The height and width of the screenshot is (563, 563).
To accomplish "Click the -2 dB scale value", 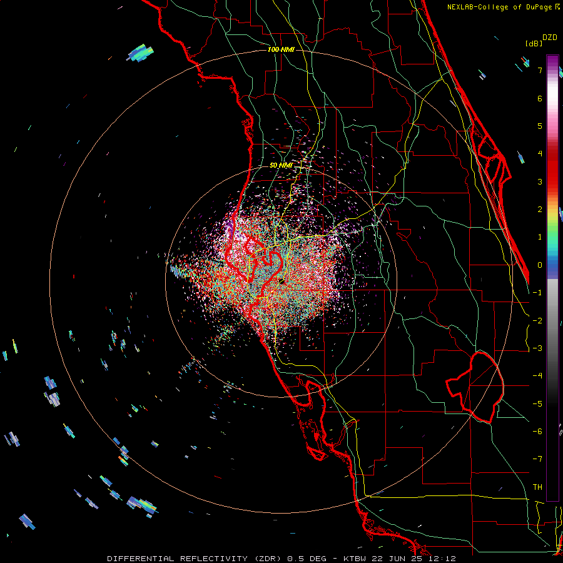I will click(537, 321).
